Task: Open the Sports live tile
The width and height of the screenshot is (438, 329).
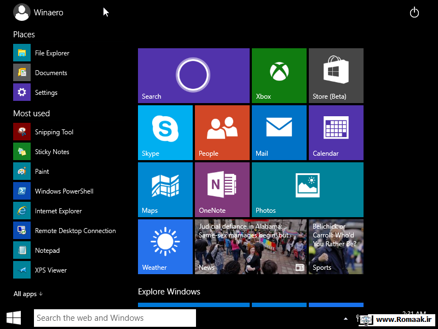Action: 336,247
